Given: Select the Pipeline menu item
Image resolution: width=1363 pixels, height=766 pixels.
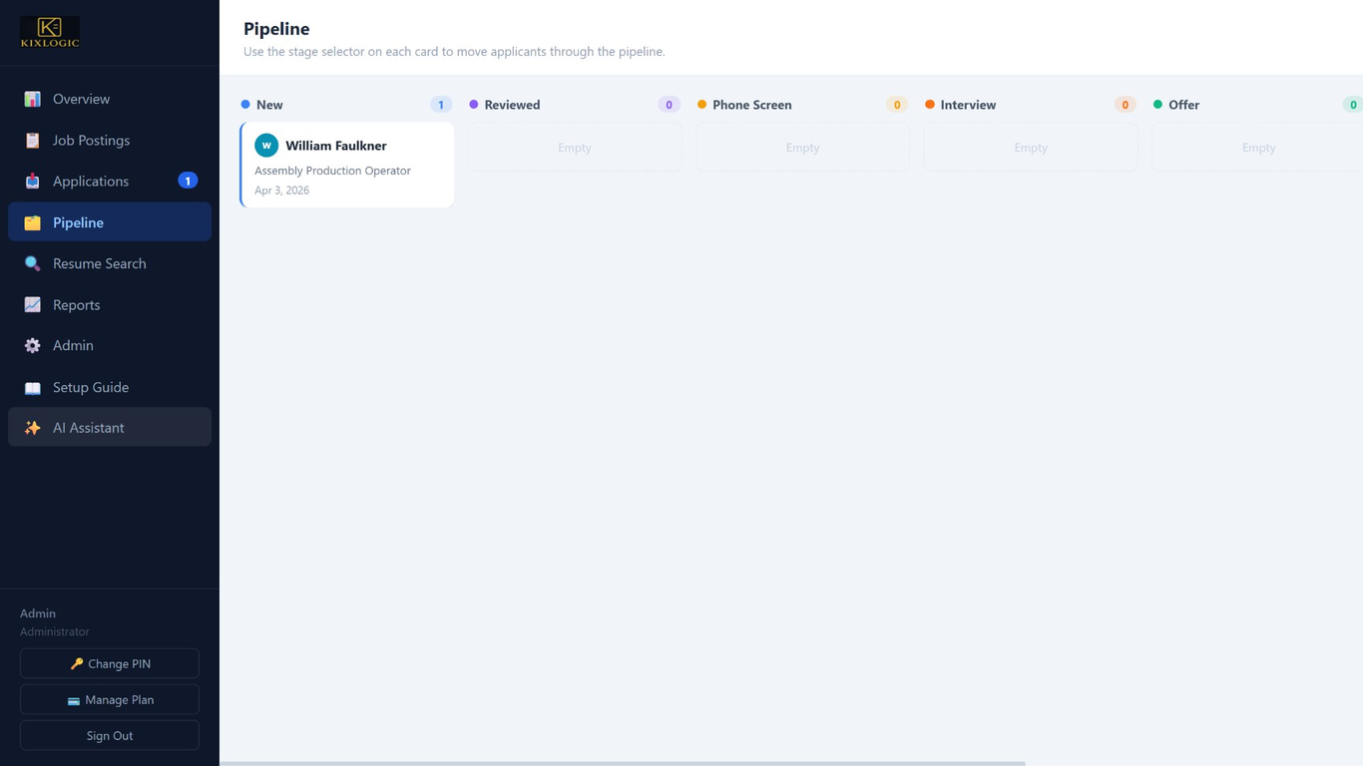Looking at the screenshot, I should 110,222.
